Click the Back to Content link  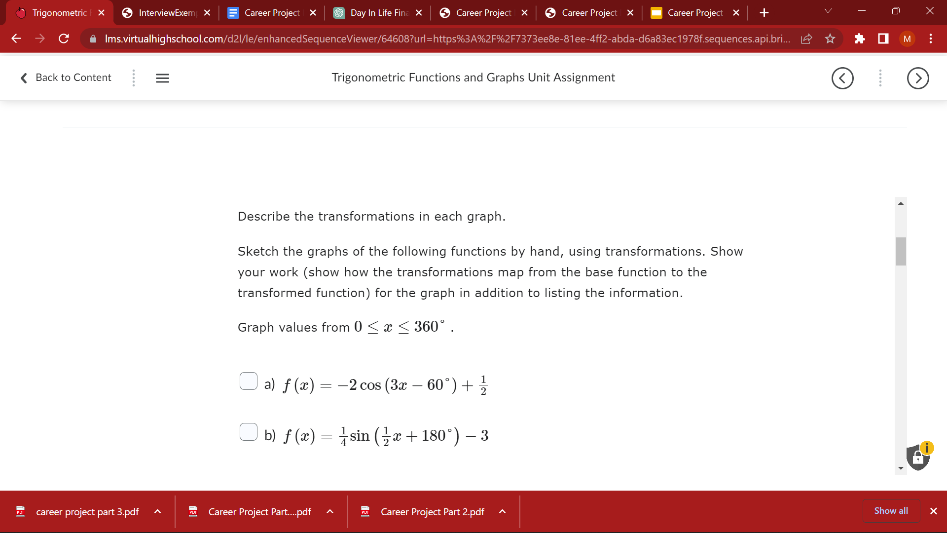73,77
